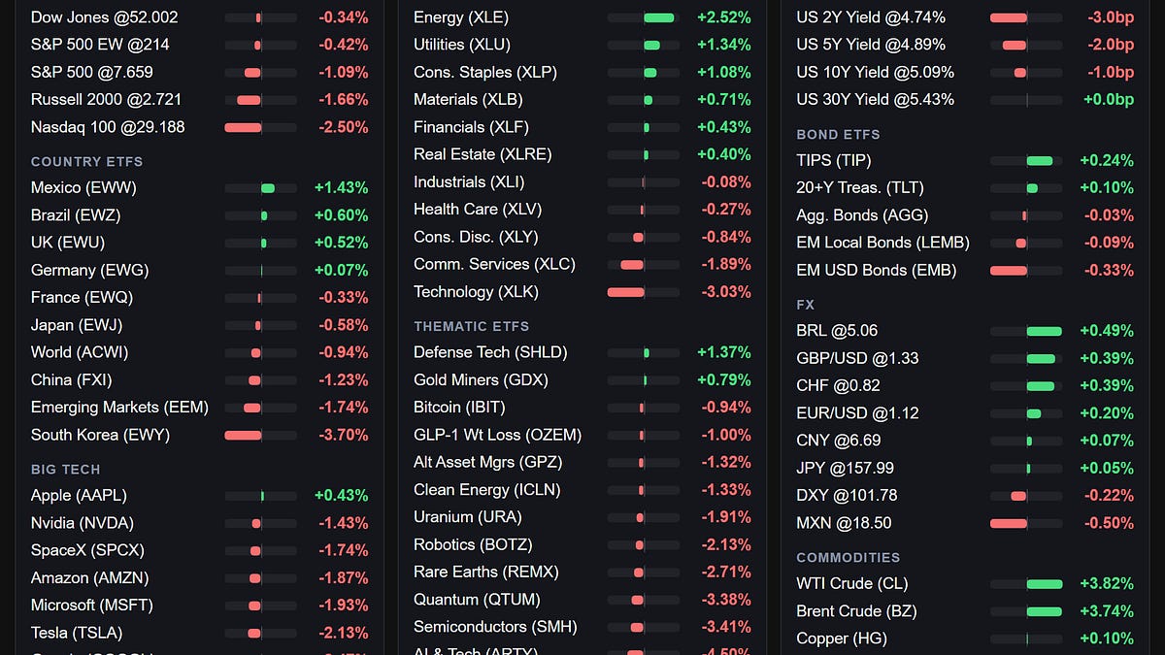Click the Technology -3.03% value
The image size is (1165, 655).
725,292
